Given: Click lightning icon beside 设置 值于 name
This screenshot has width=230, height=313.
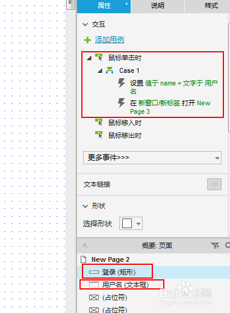Looking at the screenshot, I should point(121,83).
